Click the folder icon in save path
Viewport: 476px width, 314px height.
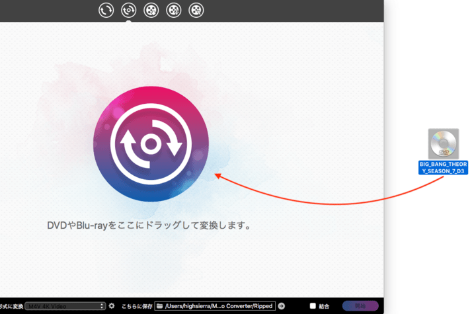pos(161,306)
